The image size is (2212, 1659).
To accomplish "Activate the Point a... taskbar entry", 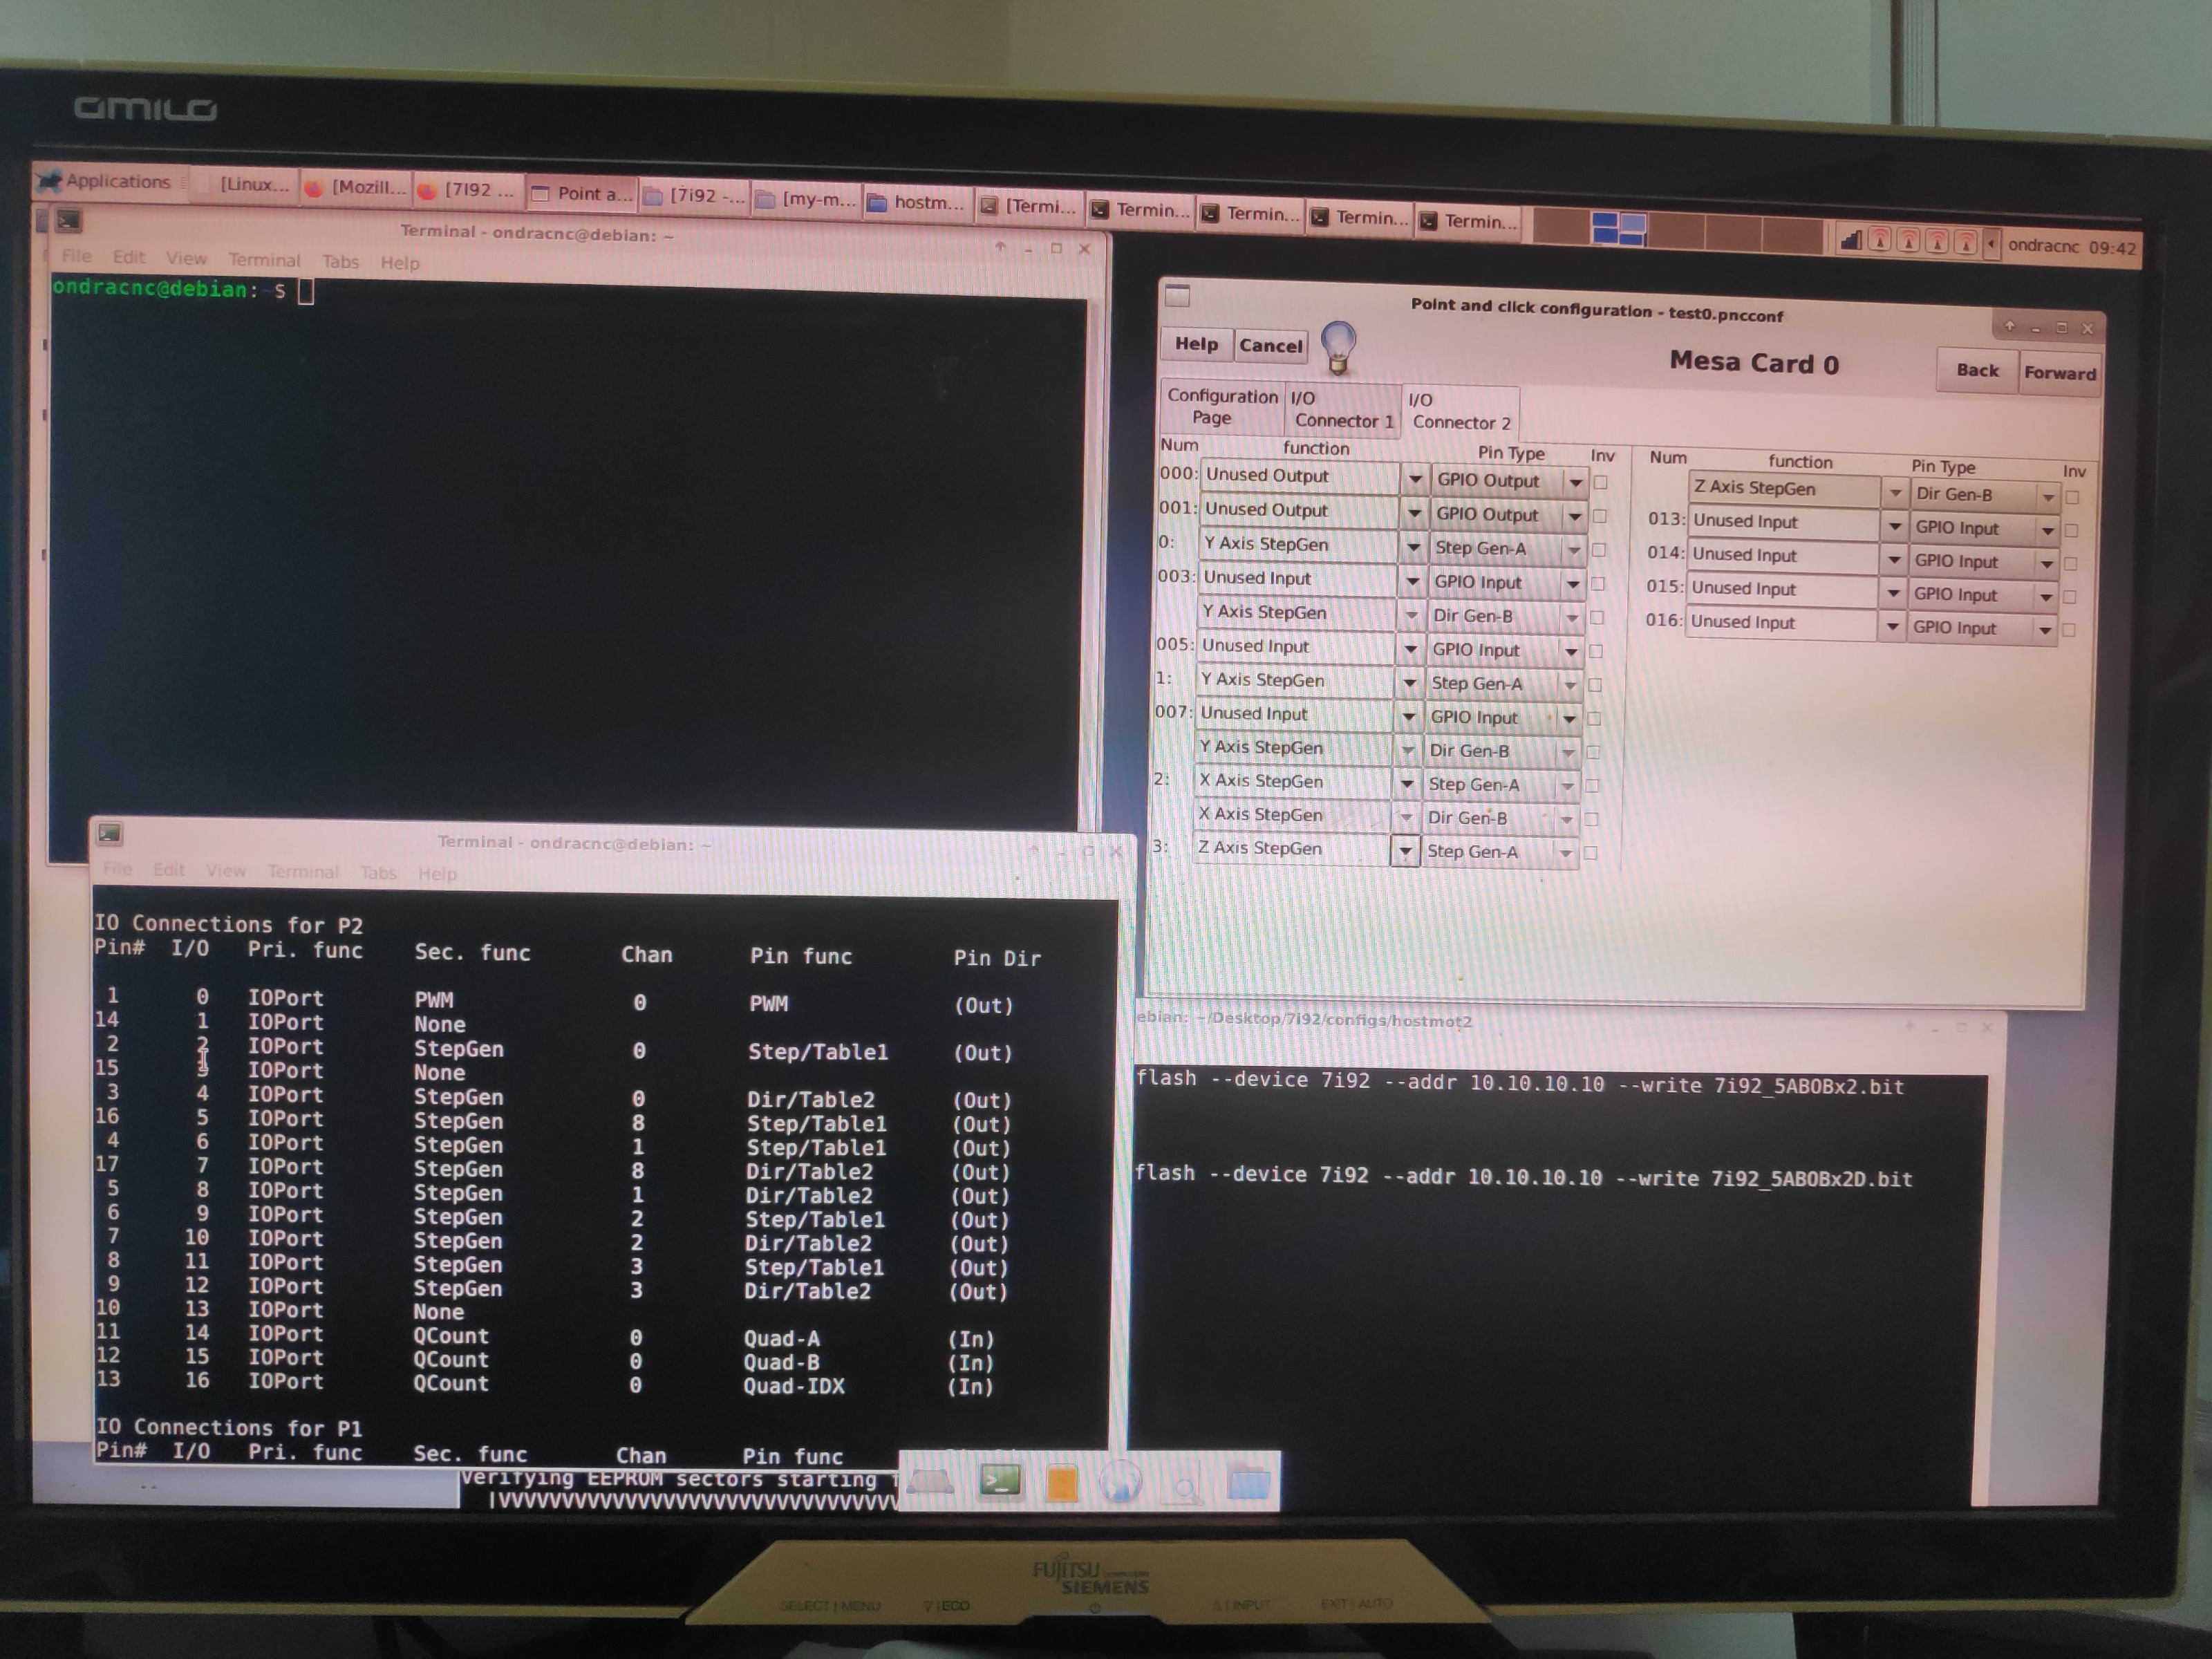I will point(582,194).
